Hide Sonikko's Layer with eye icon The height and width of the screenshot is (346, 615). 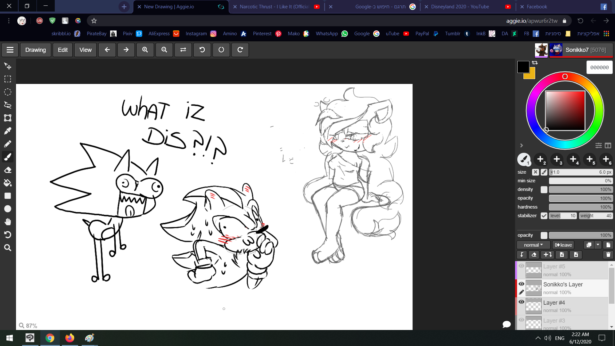(x=521, y=284)
